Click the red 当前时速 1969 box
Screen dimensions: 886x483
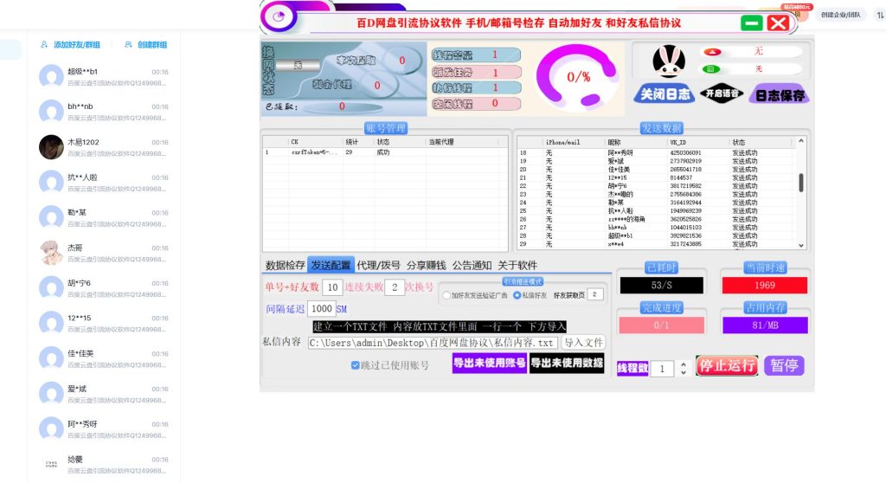[x=765, y=285]
